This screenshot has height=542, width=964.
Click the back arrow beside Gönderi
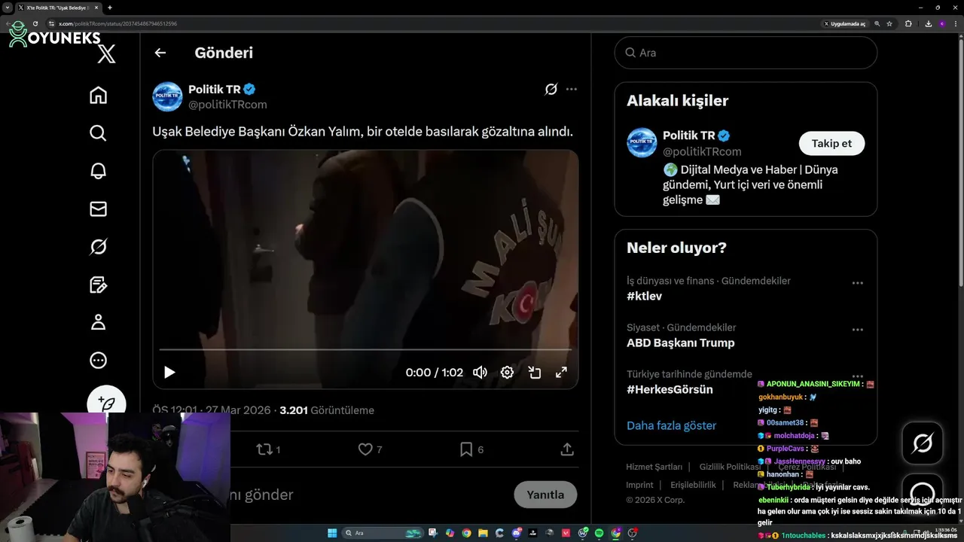pyautogui.click(x=160, y=53)
